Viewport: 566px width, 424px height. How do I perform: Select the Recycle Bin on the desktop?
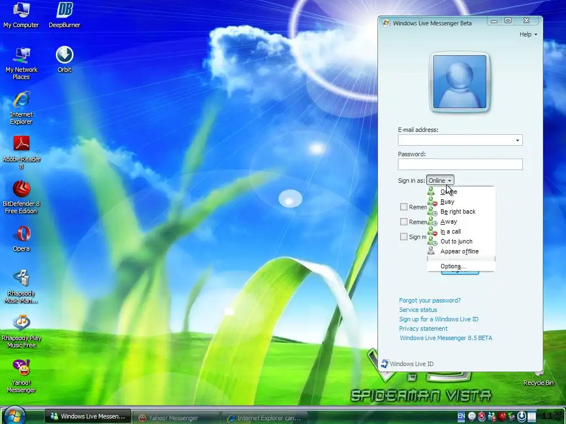point(538,378)
